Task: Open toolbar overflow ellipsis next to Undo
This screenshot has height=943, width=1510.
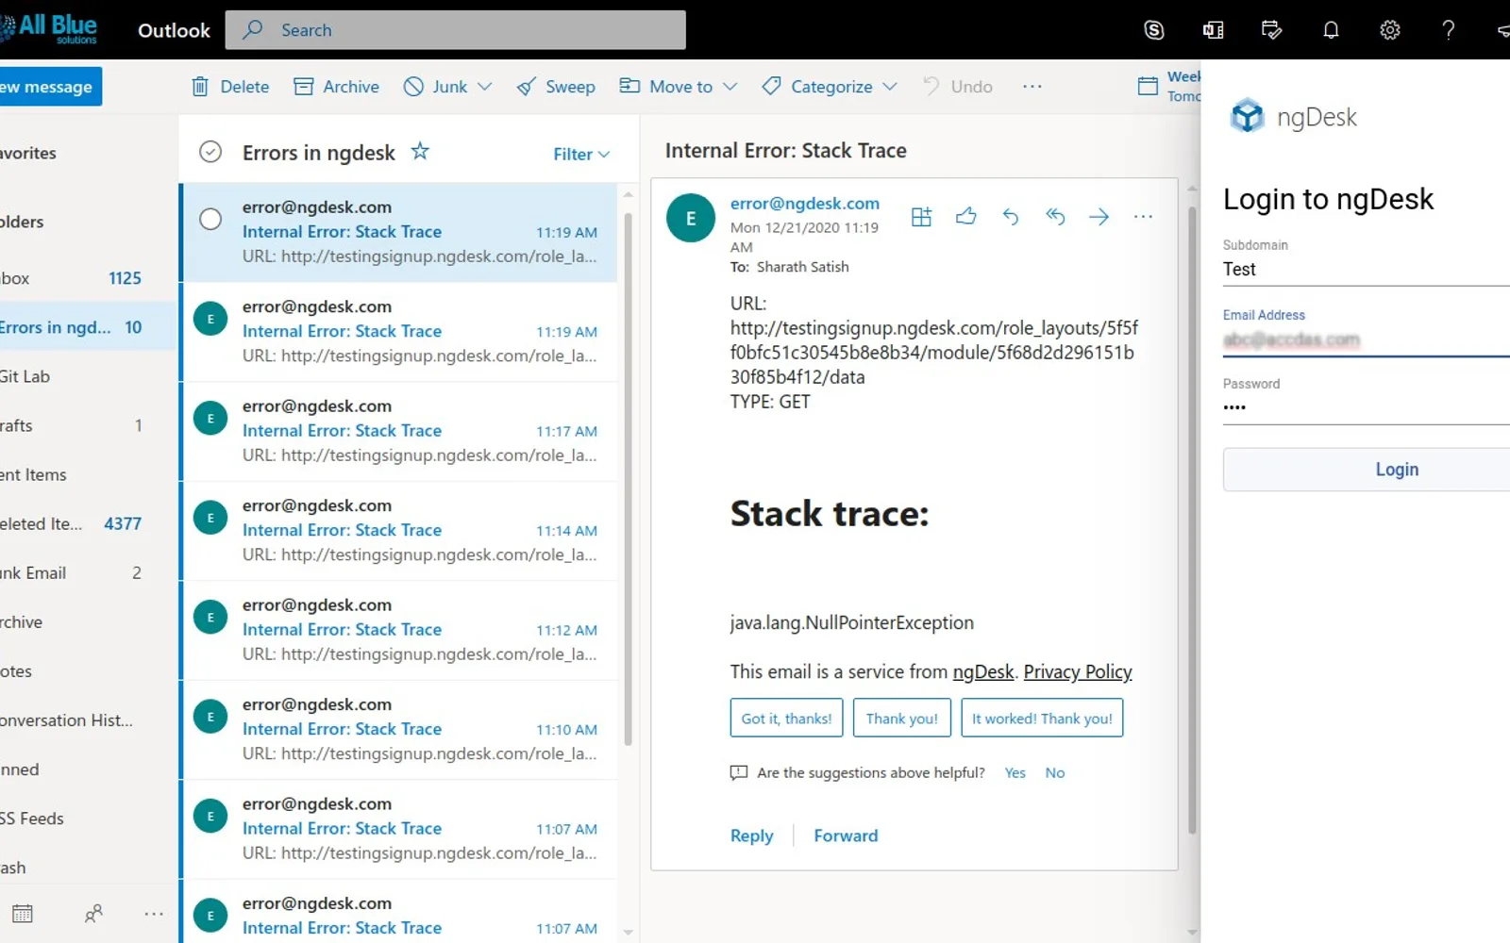Action: coord(1032,87)
